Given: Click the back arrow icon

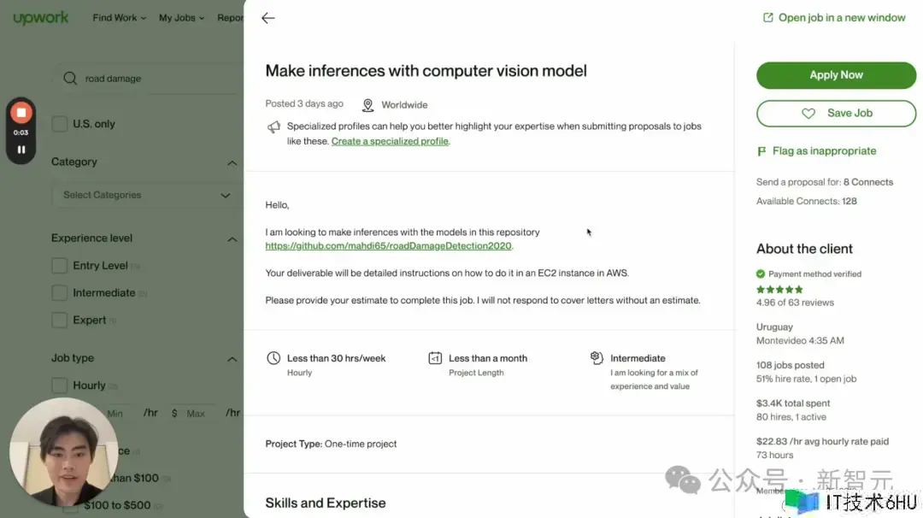Looking at the screenshot, I should tap(268, 18).
